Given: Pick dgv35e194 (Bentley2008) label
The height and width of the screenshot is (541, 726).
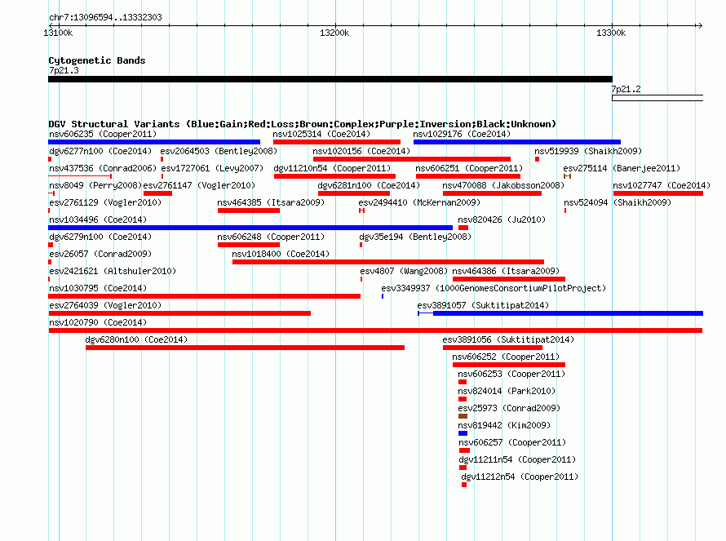Looking at the screenshot, I should 415,237.
